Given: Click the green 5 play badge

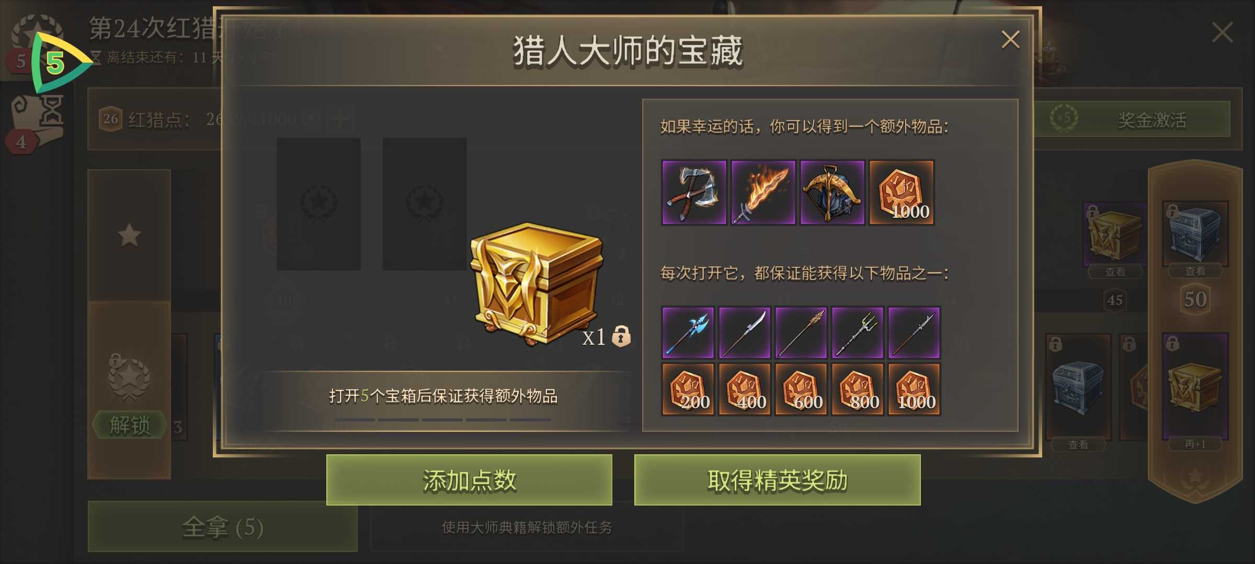Looking at the screenshot, I should (59, 63).
